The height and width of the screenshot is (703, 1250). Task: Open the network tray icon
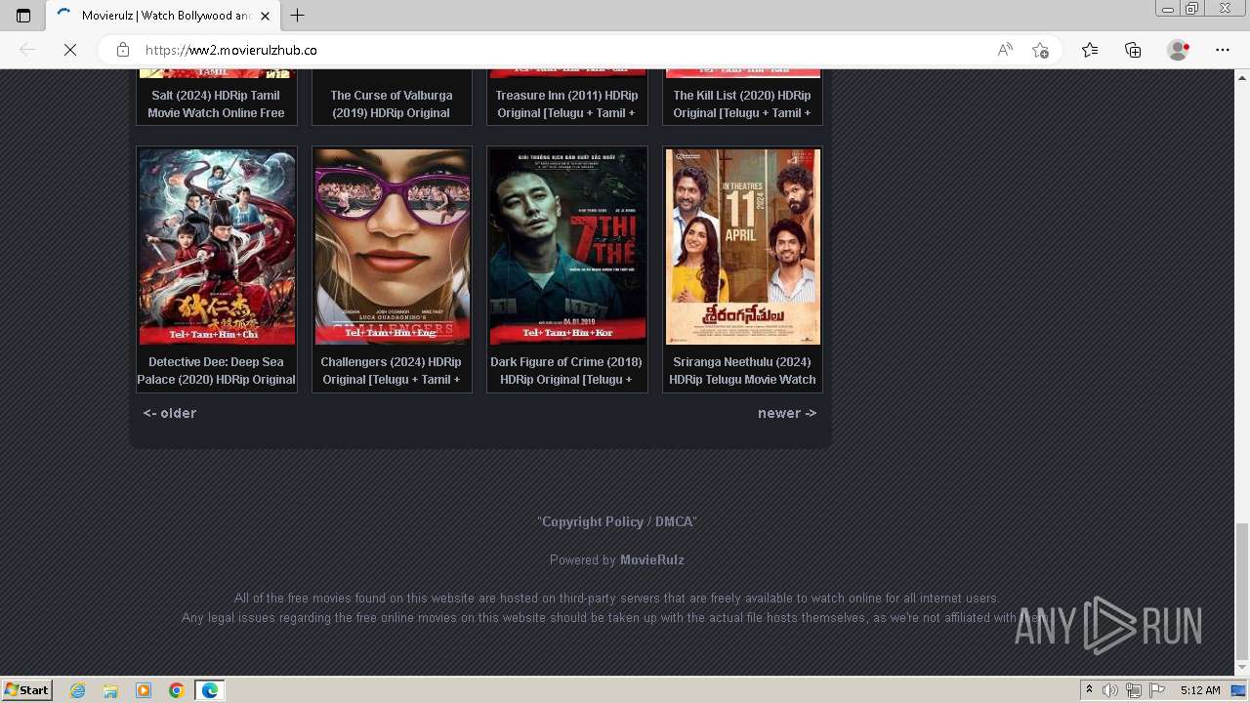pyautogui.click(x=1134, y=690)
